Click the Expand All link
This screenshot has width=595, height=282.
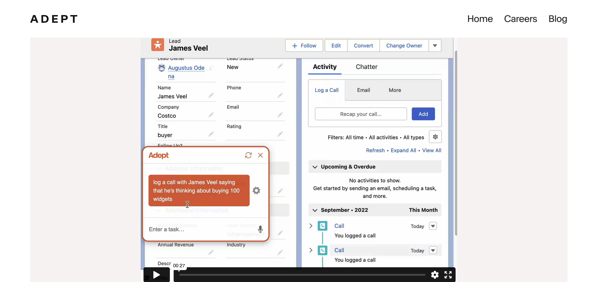pos(403,150)
